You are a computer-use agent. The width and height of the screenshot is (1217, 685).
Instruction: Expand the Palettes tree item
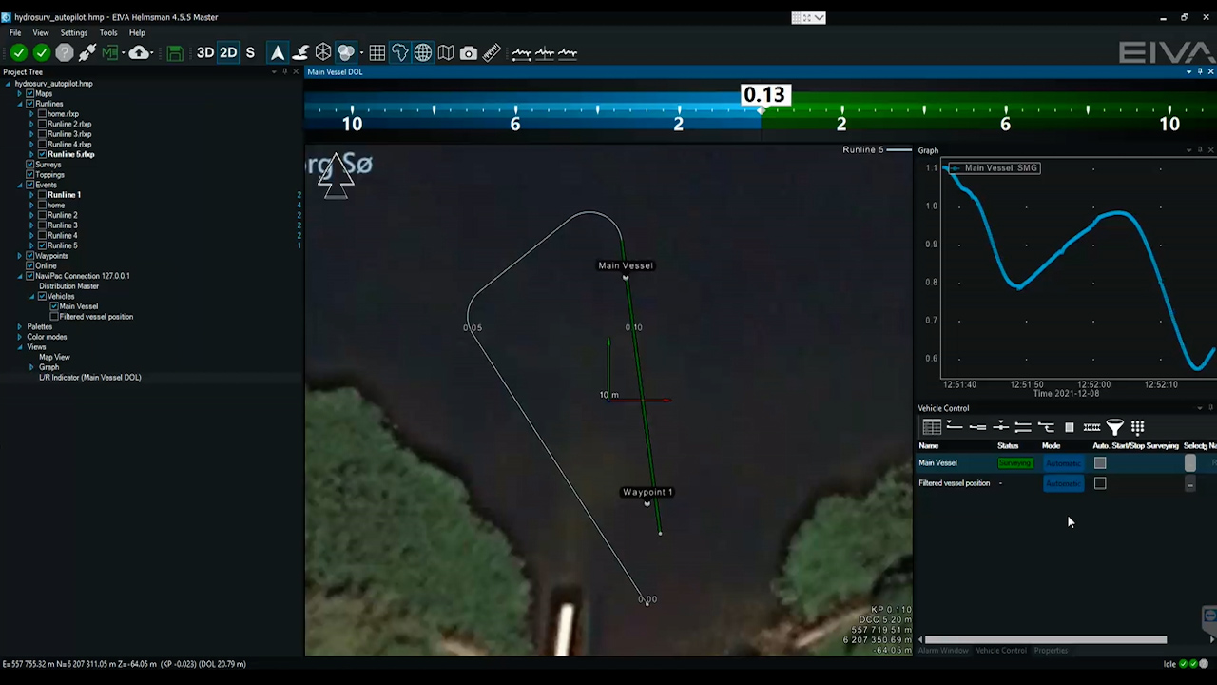[x=19, y=326]
